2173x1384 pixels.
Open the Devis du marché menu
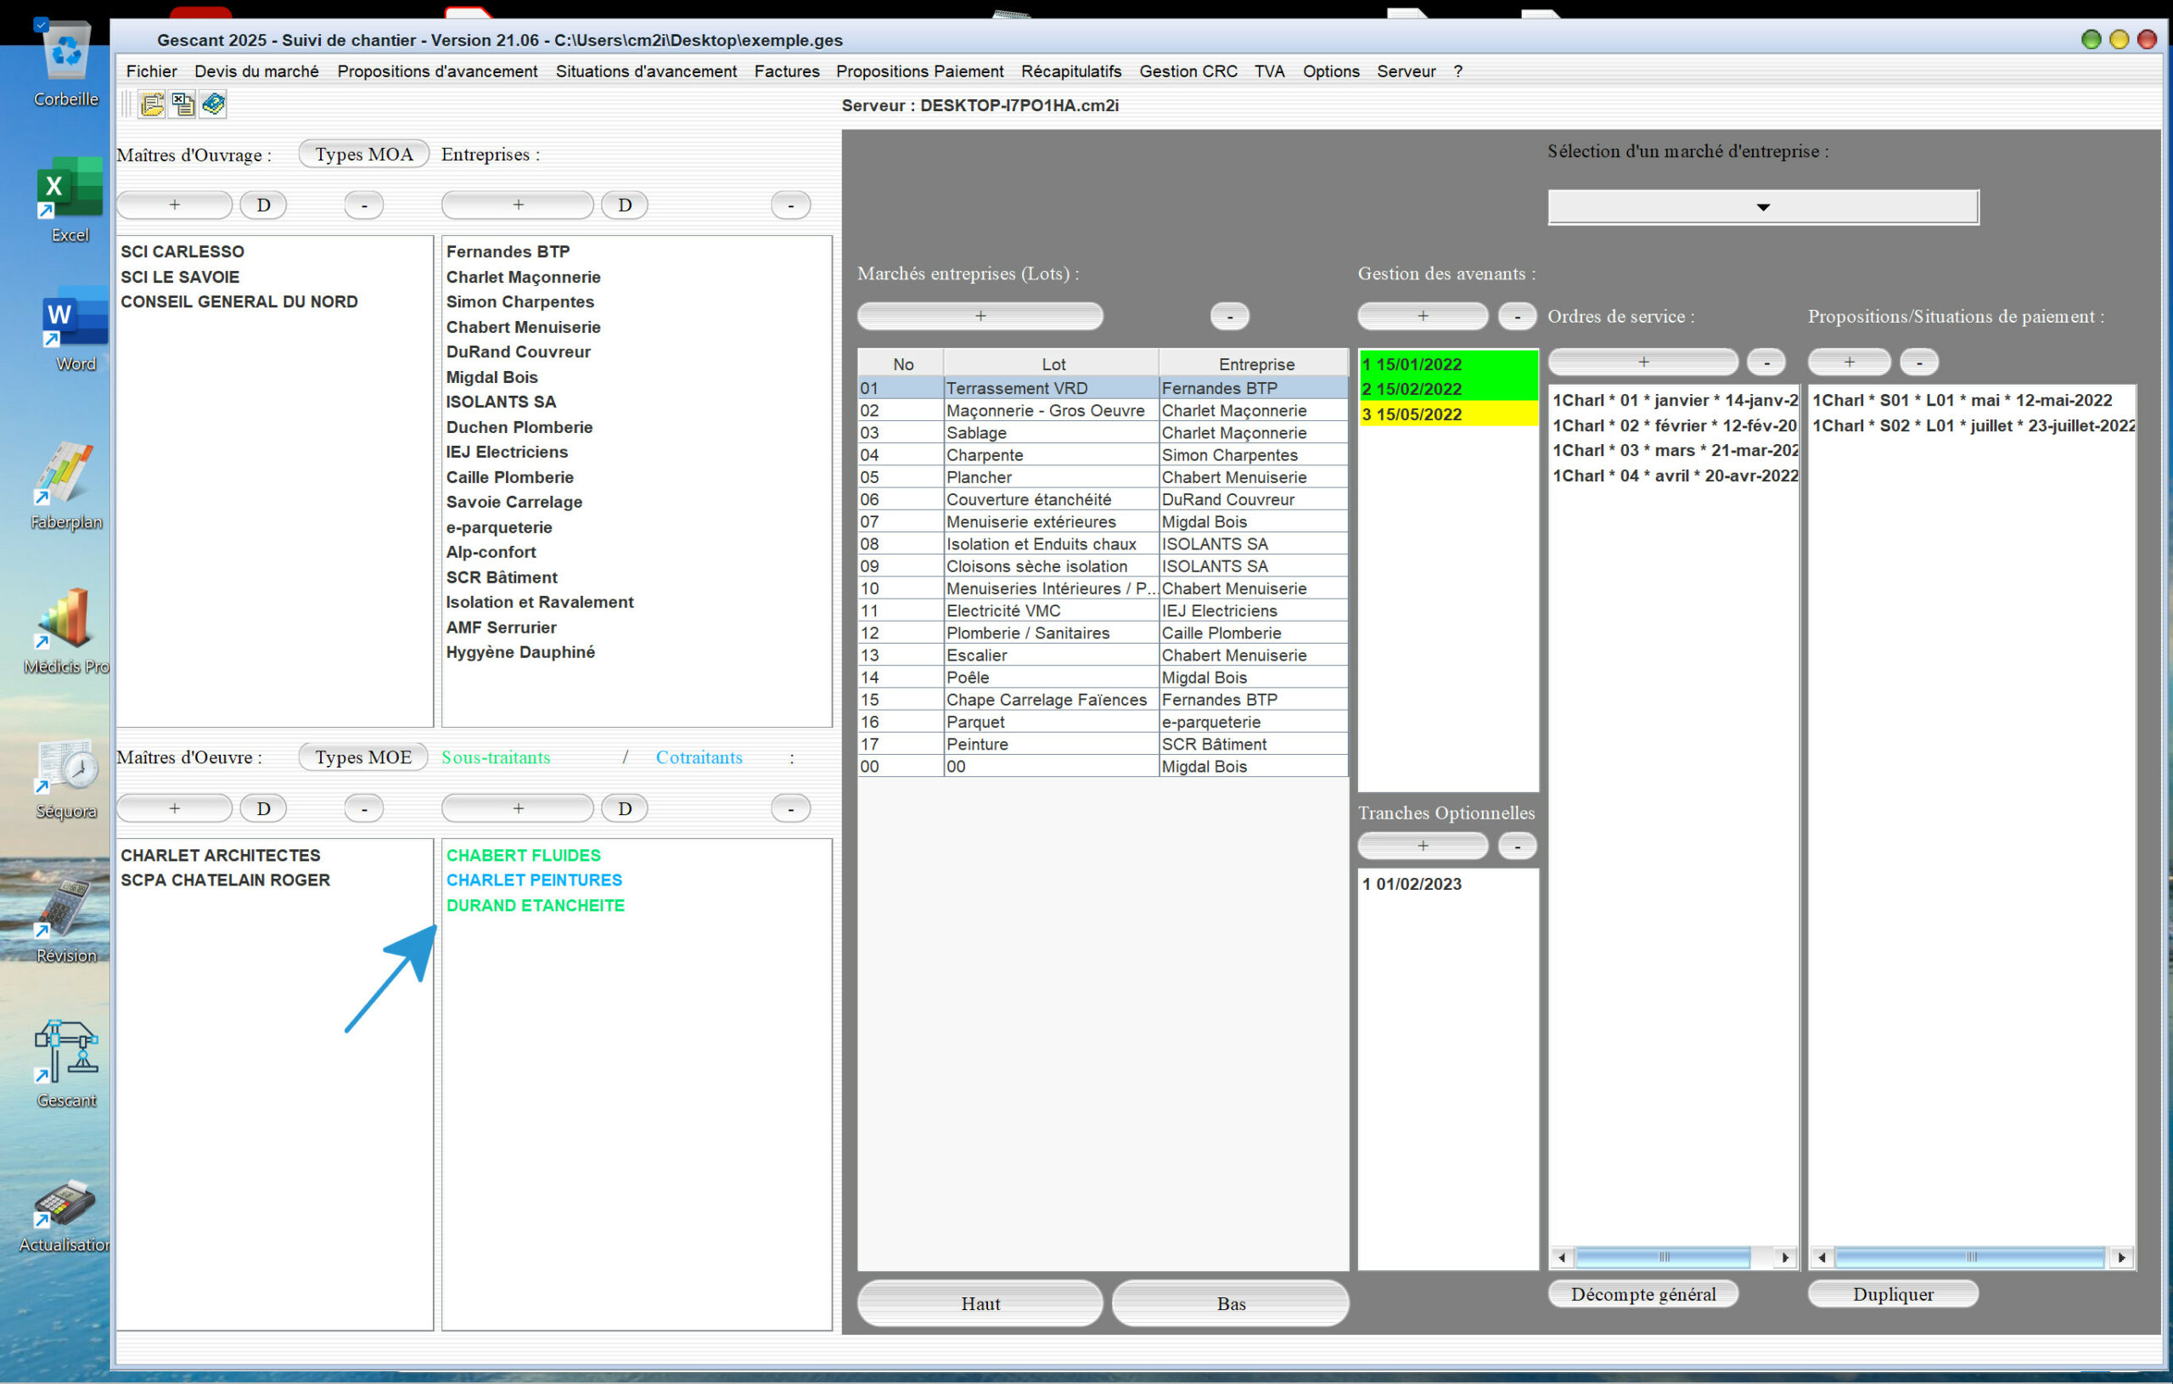tap(256, 71)
